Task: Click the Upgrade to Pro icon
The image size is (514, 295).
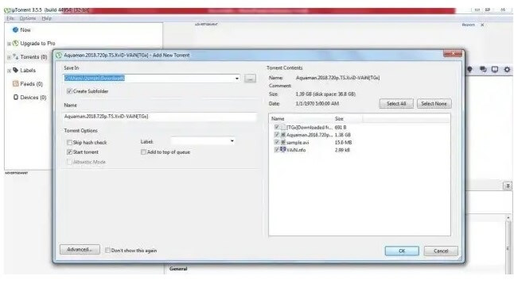Action: [15, 43]
